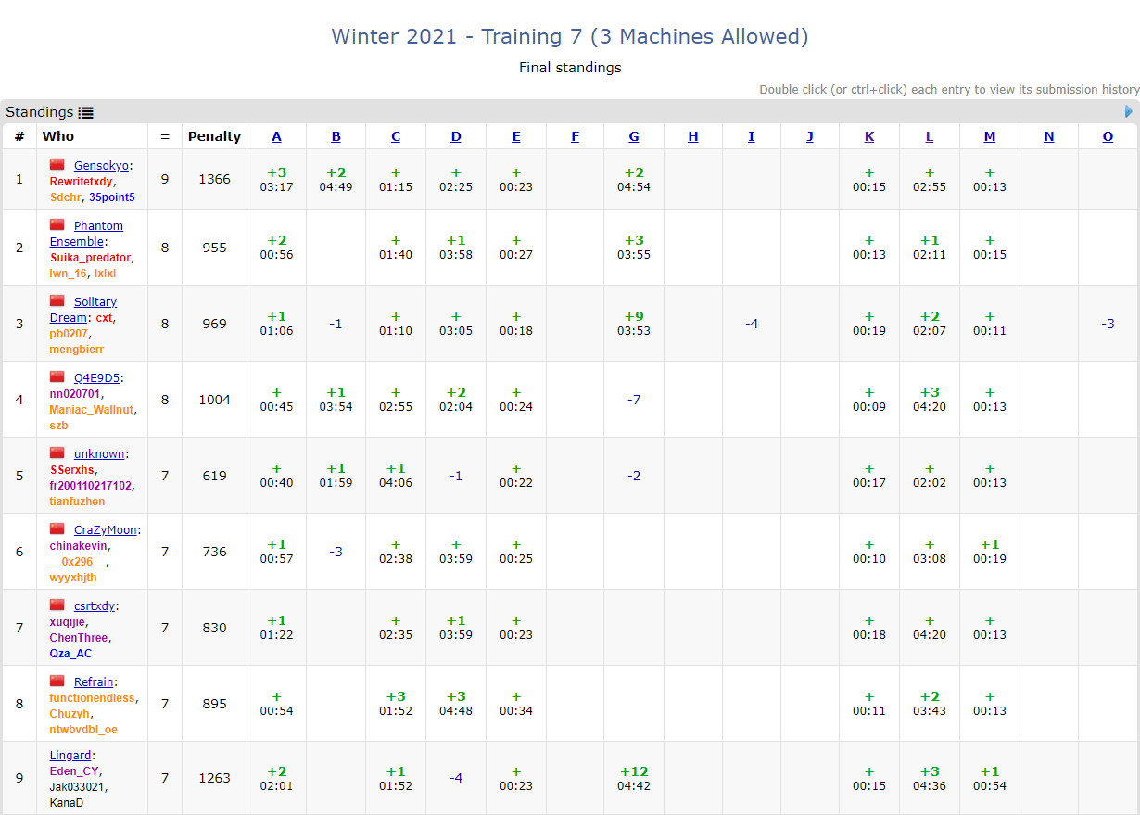Click the flag icon next to CraZyMoon
Image resolution: width=1140 pixels, height=815 pixels.
(57, 528)
